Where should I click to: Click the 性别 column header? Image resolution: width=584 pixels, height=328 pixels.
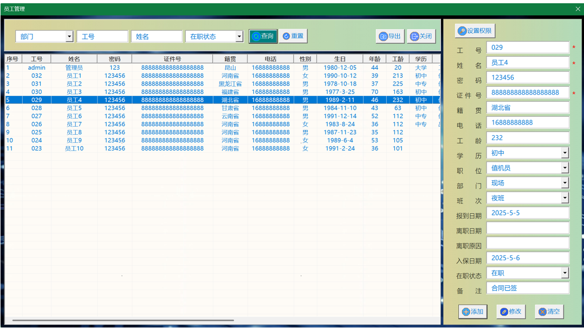(x=306, y=59)
